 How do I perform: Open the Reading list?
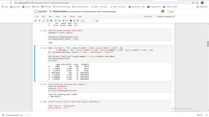click(x=202, y=6)
